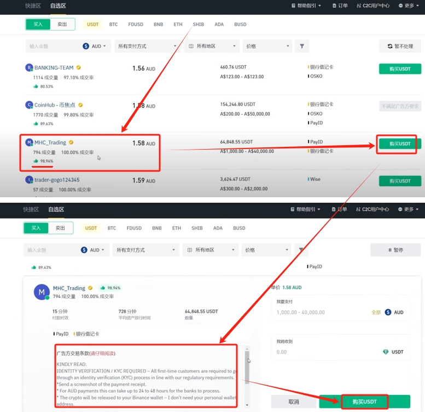Image resolution: width=425 pixels, height=412 pixels.
Task: Open the 价格 sort dropdown in upper screenshot
Action: coord(267,46)
